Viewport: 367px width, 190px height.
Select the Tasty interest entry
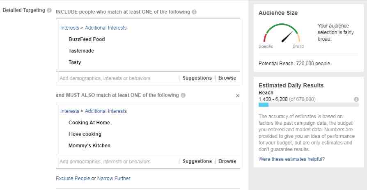point(75,62)
